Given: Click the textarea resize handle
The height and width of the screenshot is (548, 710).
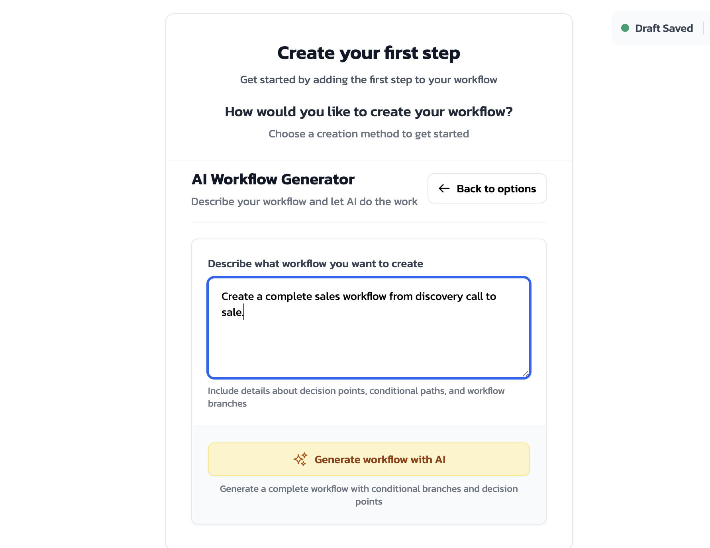Looking at the screenshot, I should [x=526, y=373].
